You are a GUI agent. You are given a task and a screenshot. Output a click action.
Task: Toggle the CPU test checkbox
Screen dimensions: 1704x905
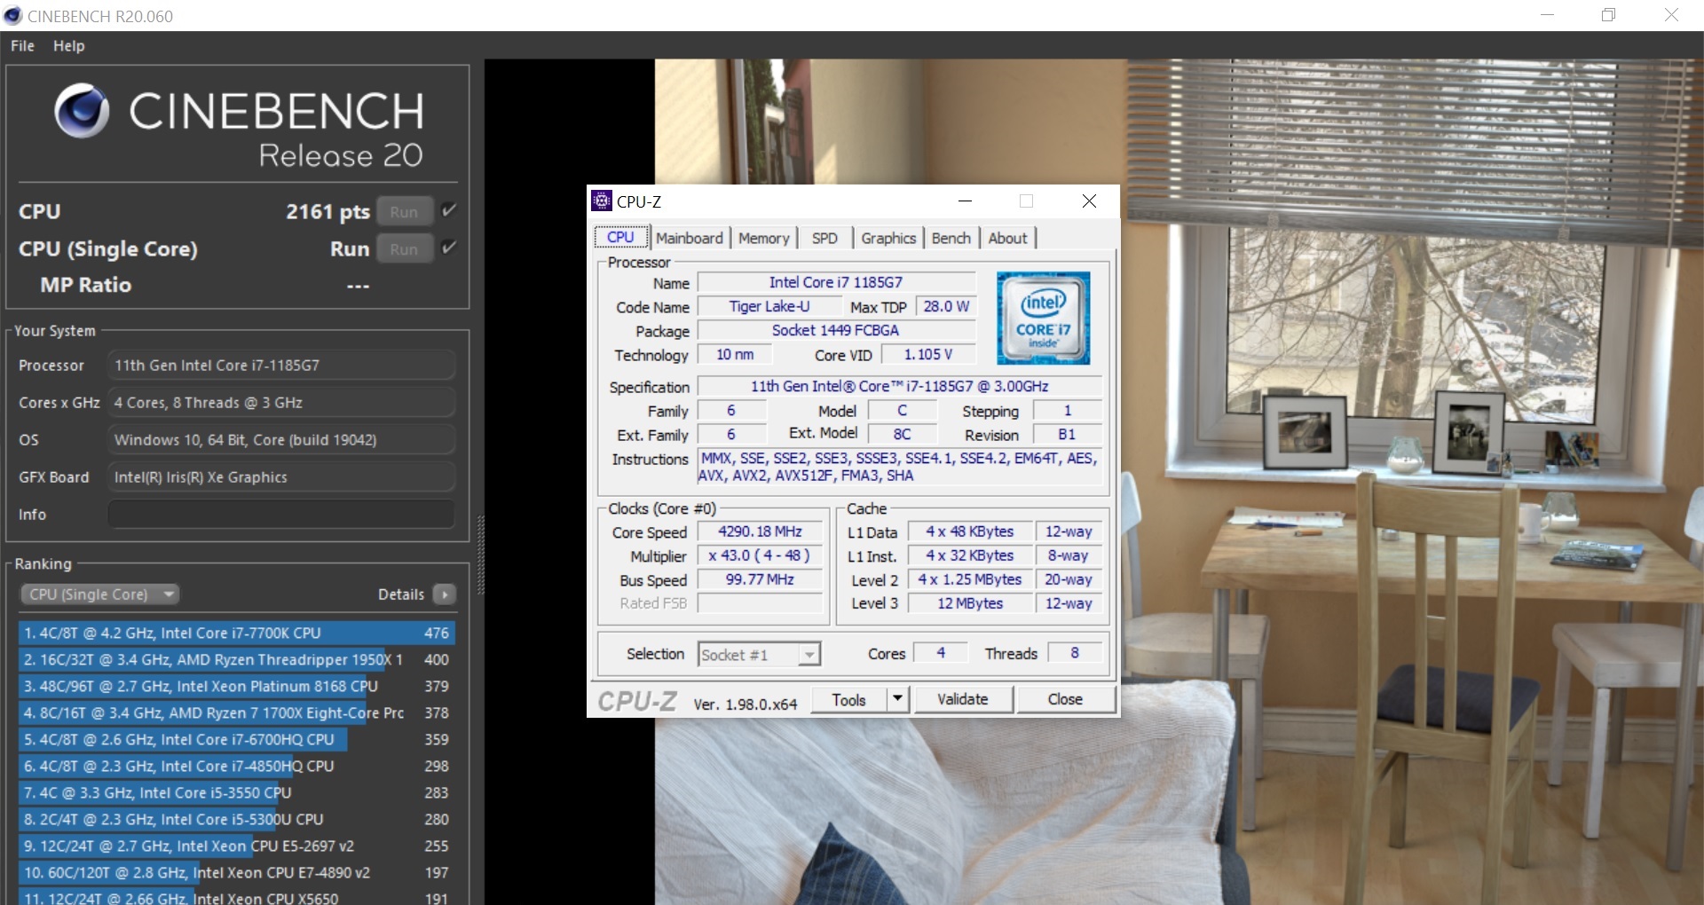click(x=449, y=211)
